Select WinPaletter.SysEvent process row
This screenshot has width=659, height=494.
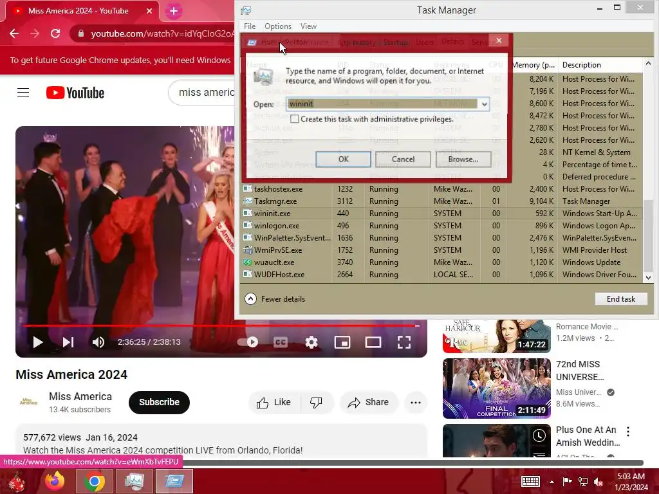(x=441, y=238)
